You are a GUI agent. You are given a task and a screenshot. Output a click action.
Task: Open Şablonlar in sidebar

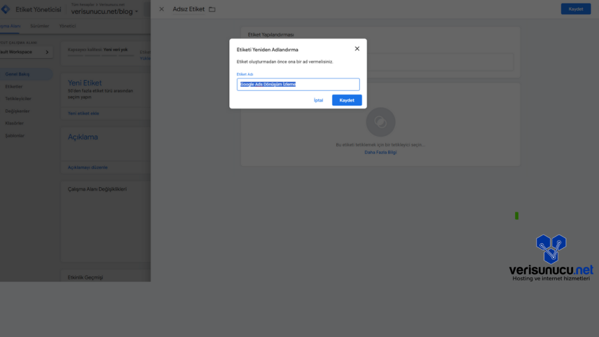[15, 135]
